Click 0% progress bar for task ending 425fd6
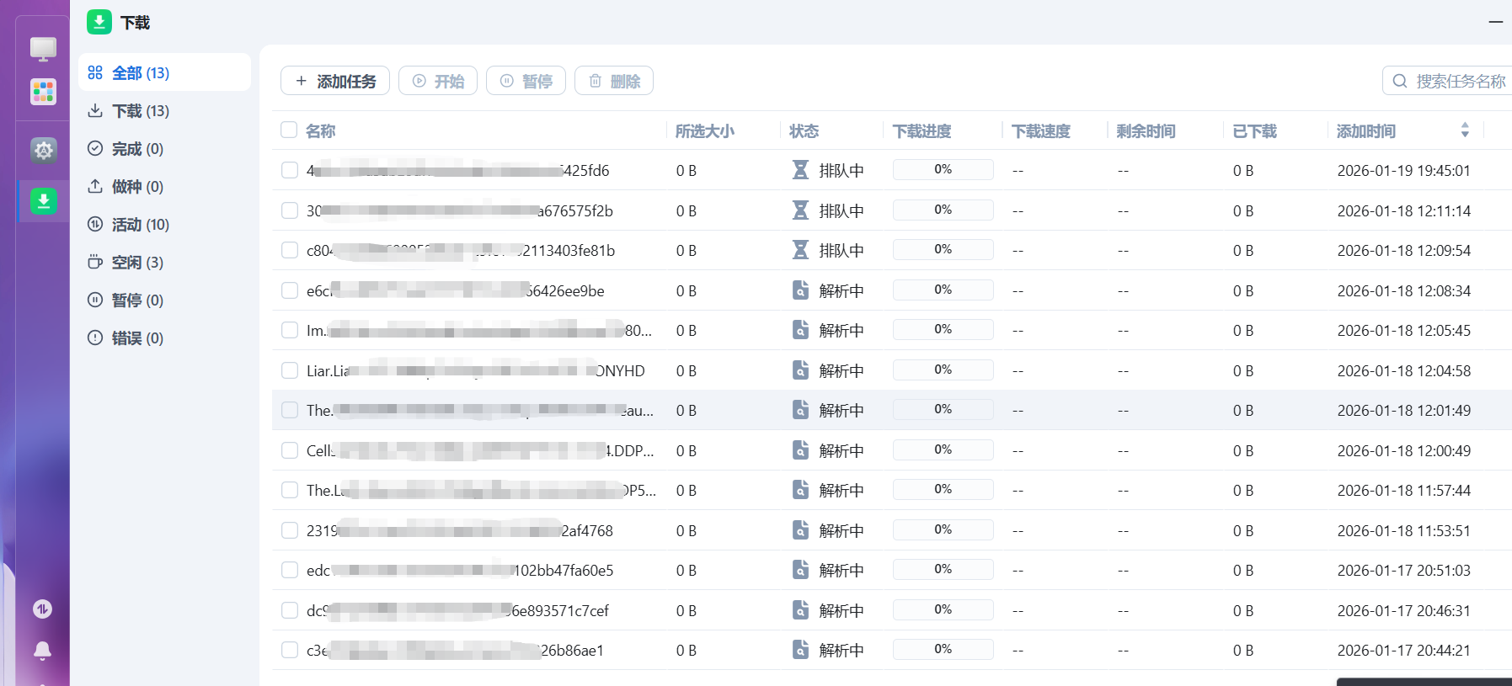The image size is (1512, 686). click(x=943, y=169)
